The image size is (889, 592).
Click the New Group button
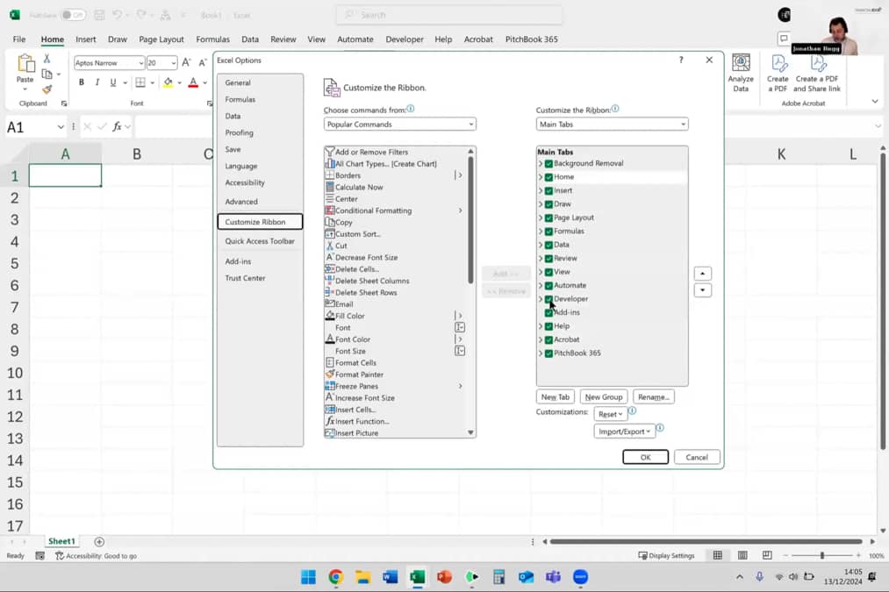[x=603, y=397]
